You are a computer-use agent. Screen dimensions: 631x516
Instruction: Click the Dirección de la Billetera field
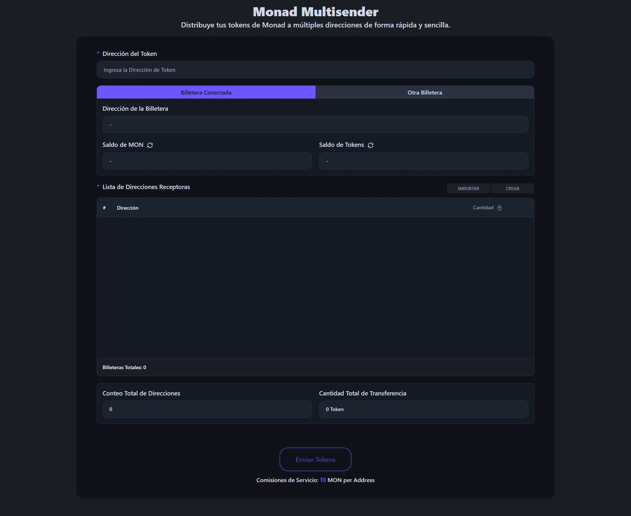point(315,124)
